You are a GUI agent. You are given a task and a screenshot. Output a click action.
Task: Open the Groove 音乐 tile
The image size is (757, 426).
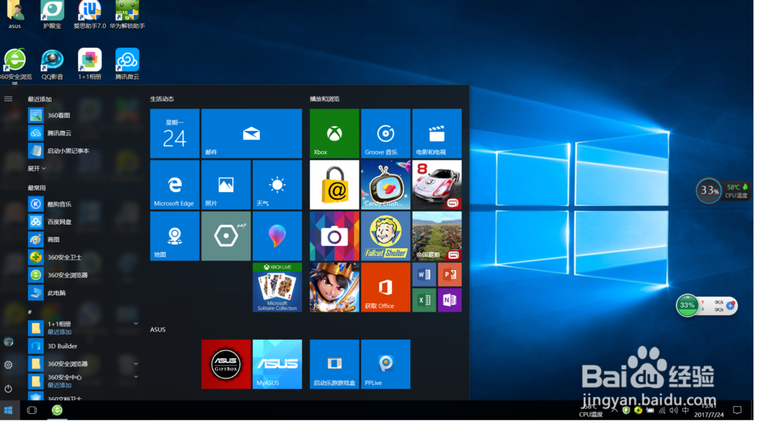[x=386, y=134]
